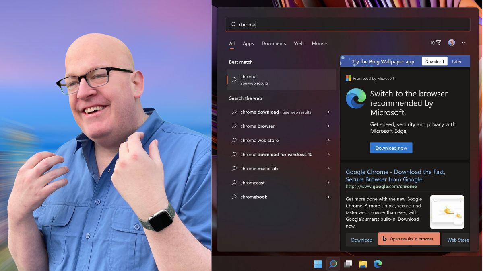Image resolution: width=483 pixels, height=271 pixels.
Task: Open Task View from the taskbar
Action: [347, 264]
